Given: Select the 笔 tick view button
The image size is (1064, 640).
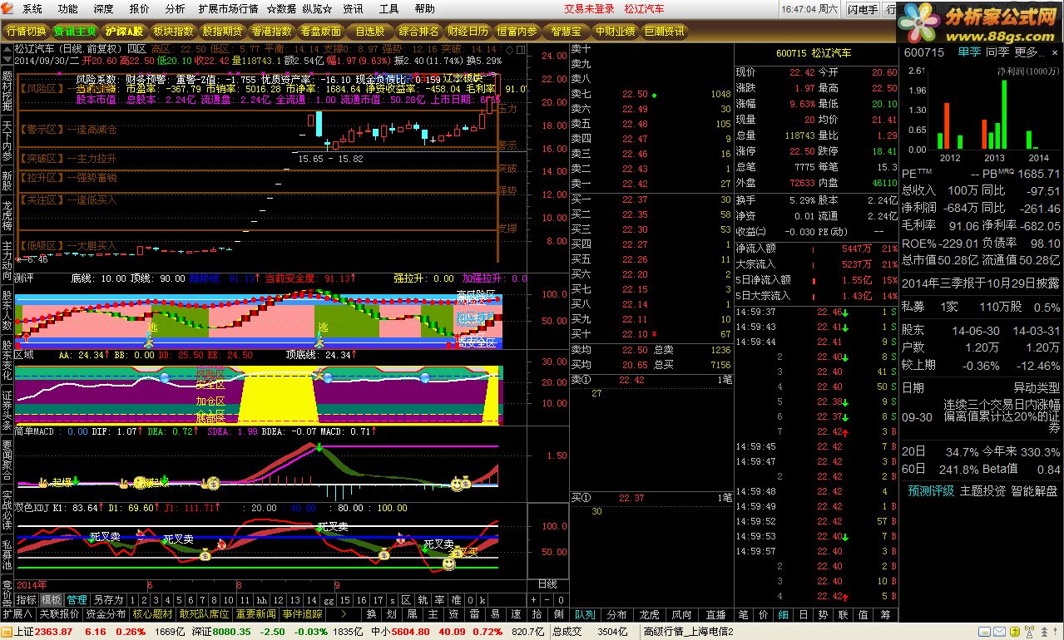Looking at the screenshot, I should 743,614.
